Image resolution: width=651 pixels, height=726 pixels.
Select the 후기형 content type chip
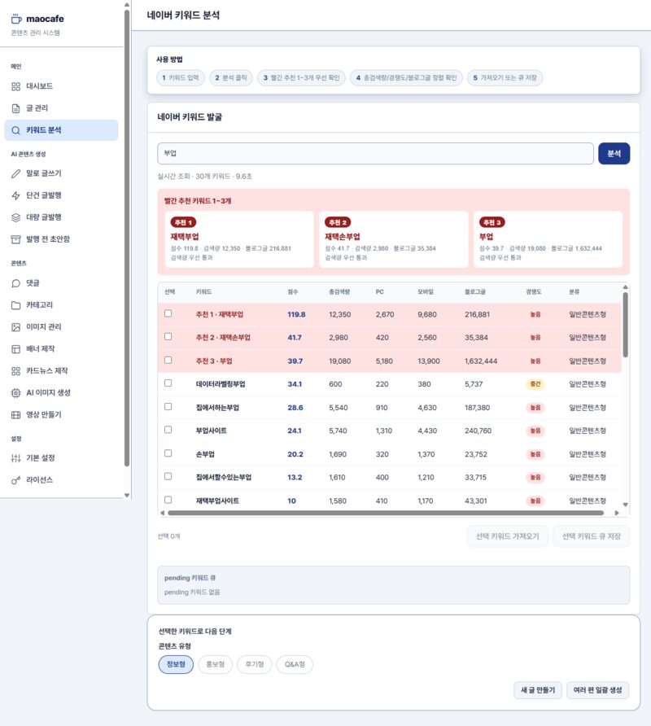pyautogui.click(x=255, y=664)
